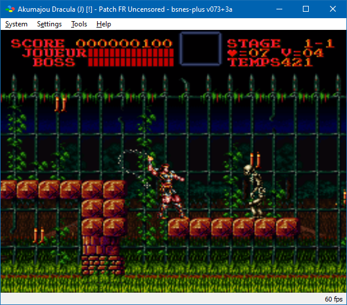
Task: Open the Tools menu
Action: tap(79, 24)
